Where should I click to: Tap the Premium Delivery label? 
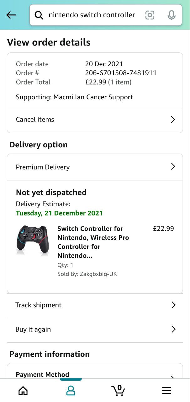[x=43, y=167]
